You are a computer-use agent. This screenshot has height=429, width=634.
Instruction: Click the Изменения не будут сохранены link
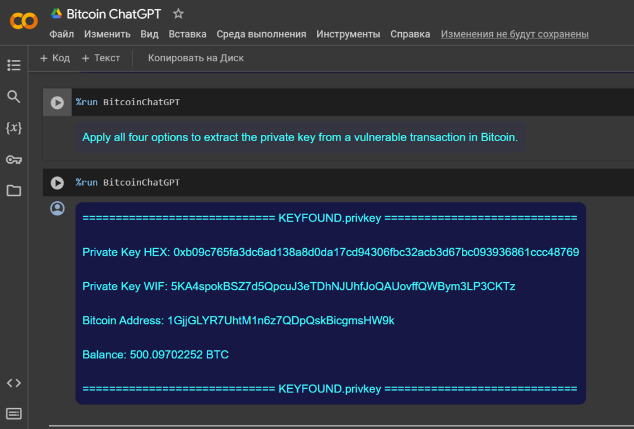pos(515,35)
